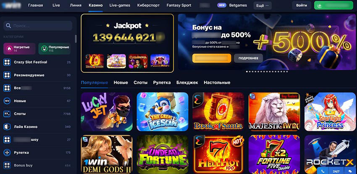Open the Рулетка category icon

click(x=7, y=153)
